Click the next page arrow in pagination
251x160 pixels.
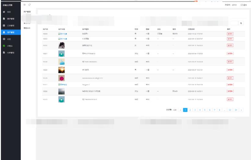pos(242,110)
